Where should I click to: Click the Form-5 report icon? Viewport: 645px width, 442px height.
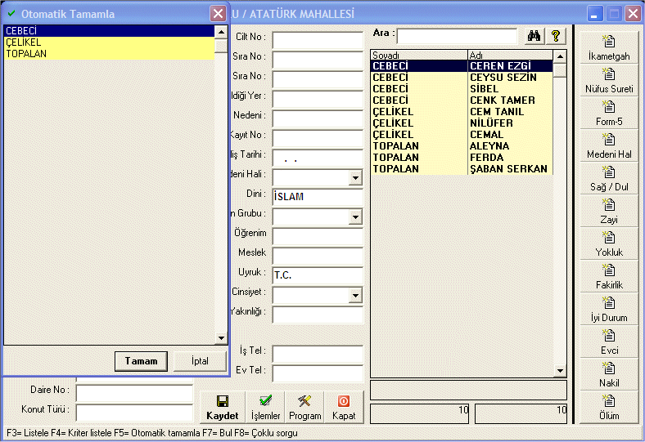[x=609, y=113]
